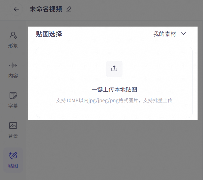Click the 贴图选择 panel heading
This screenshot has height=180, width=203.
[x=49, y=34]
